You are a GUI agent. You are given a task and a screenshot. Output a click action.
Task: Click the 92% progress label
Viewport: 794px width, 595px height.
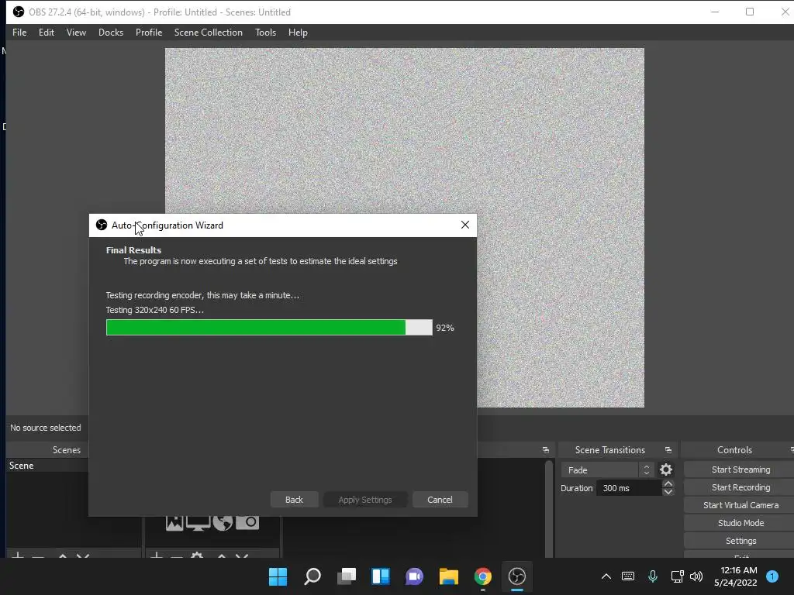[445, 328]
